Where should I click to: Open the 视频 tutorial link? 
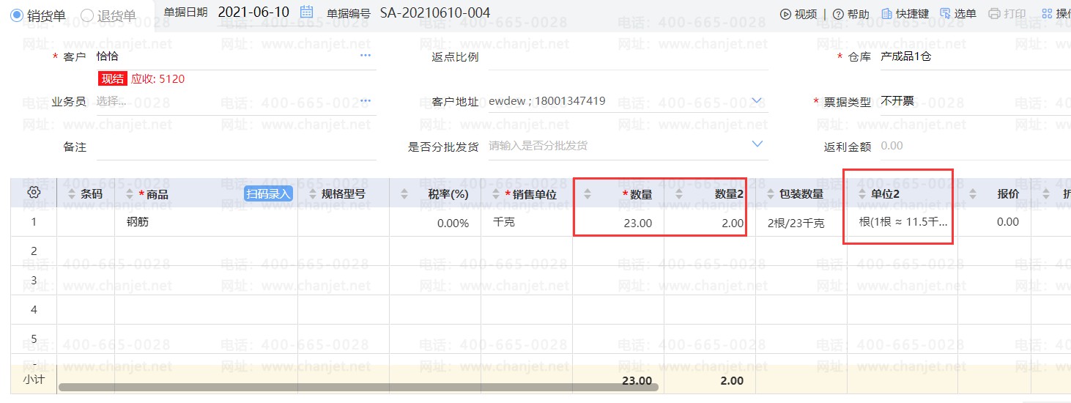pyautogui.click(x=798, y=14)
